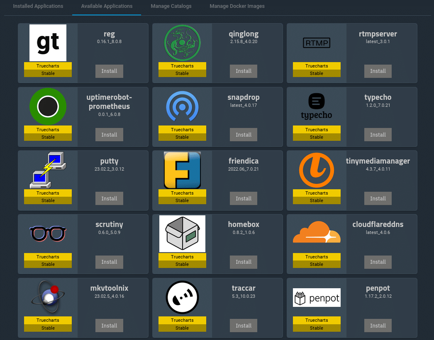Click the reg app name

pos(110,34)
